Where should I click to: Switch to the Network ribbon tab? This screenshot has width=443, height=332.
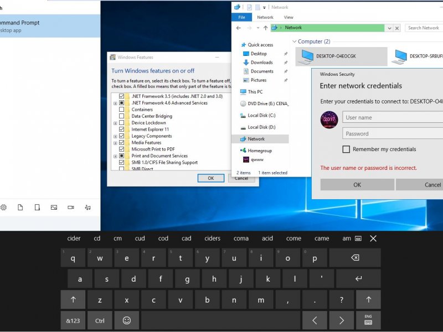click(x=265, y=17)
